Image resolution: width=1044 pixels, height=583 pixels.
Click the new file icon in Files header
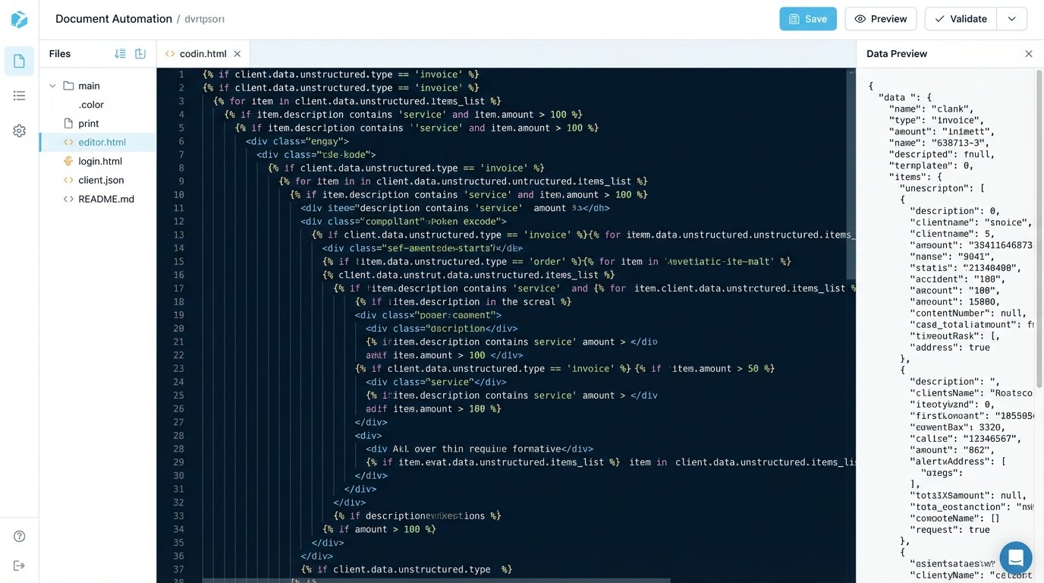pyautogui.click(x=140, y=54)
